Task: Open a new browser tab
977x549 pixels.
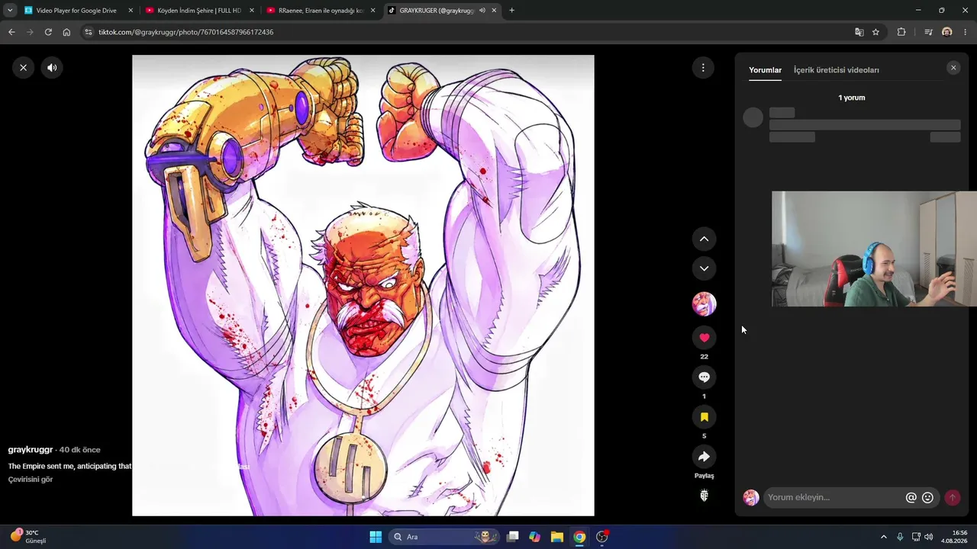Action: (511, 11)
